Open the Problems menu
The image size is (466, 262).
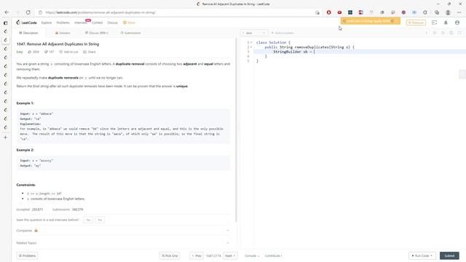(63, 23)
